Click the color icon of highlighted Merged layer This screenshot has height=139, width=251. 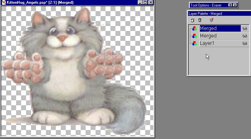[x=194, y=28]
